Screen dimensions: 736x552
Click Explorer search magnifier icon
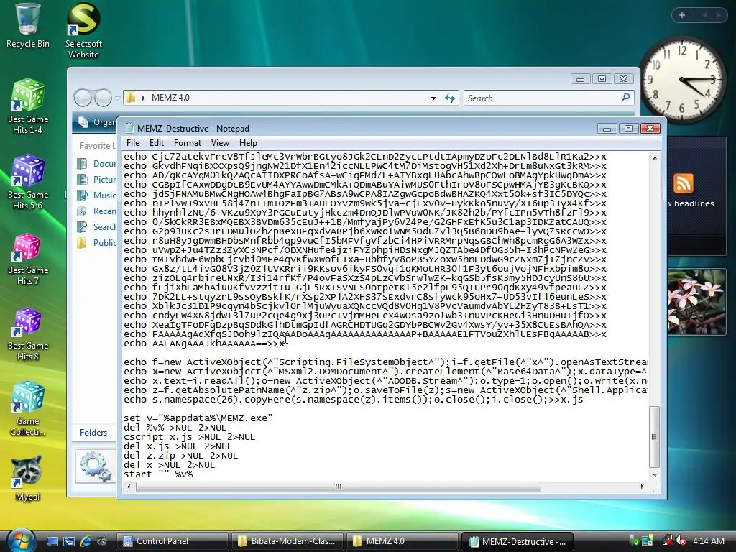coord(625,98)
